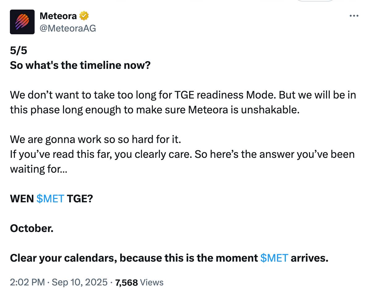Click the 'So what's the timeline now?' heading

(80, 65)
